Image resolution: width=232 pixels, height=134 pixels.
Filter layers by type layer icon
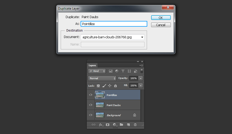click(123, 71)
